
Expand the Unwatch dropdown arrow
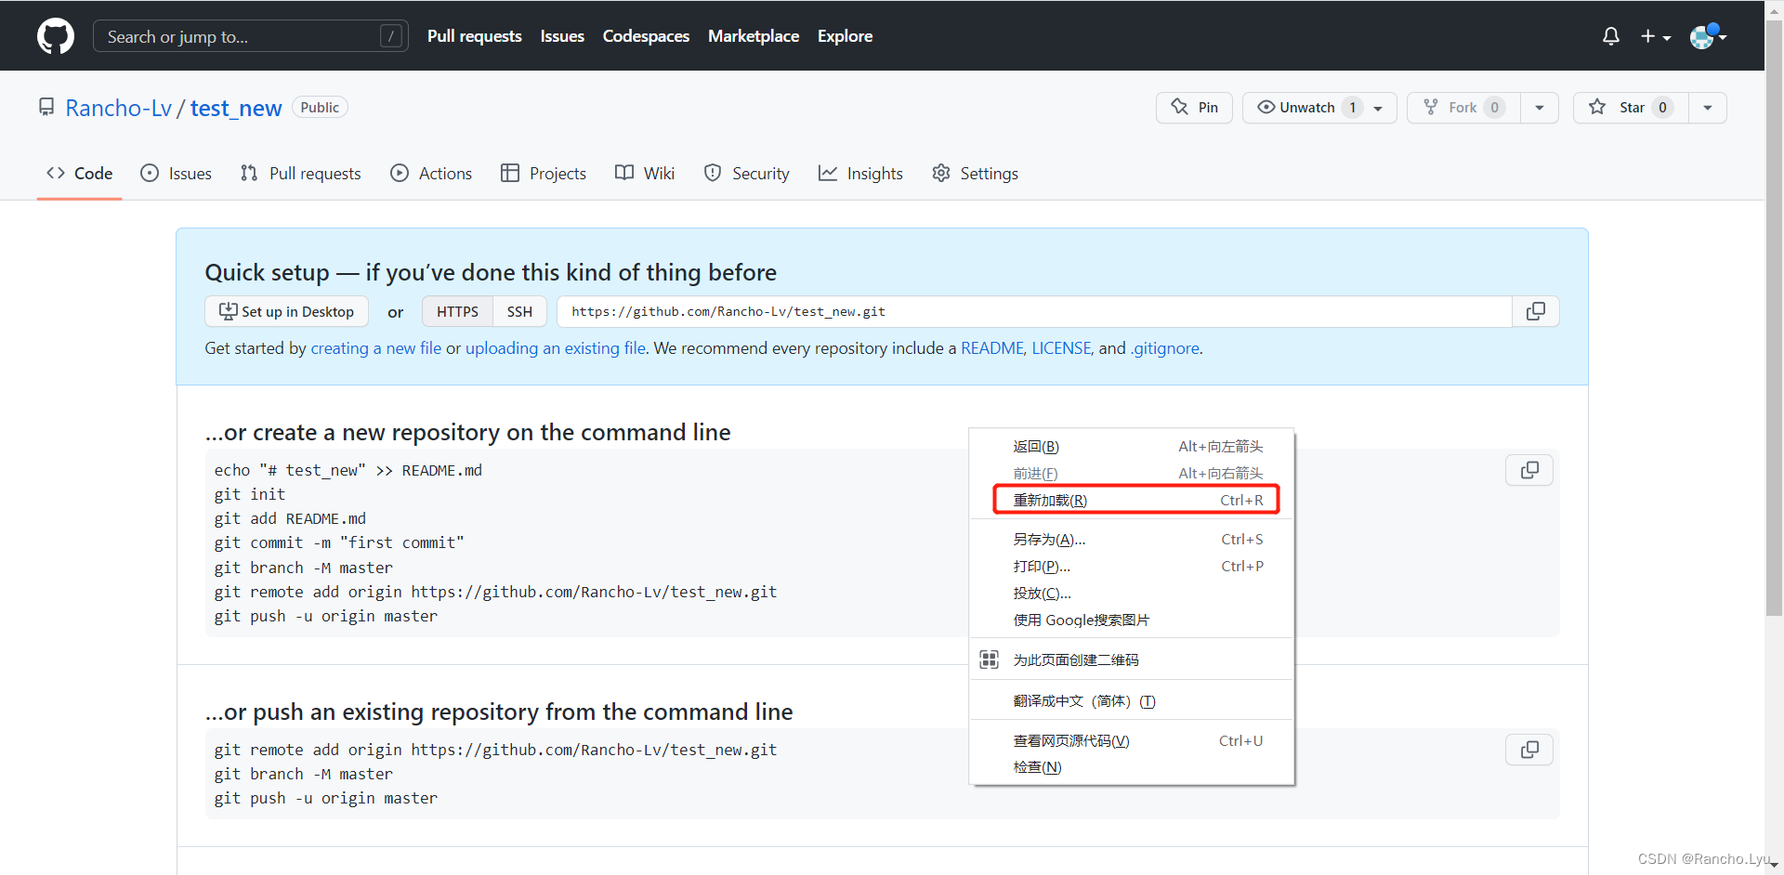[x=1379, y=108]
